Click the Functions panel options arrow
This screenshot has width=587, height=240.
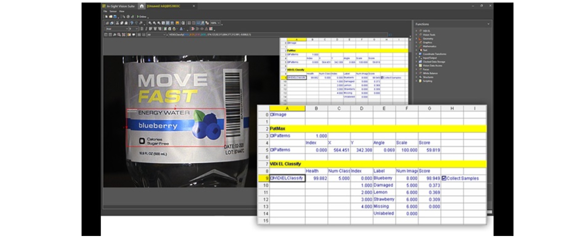pos(488,24)
